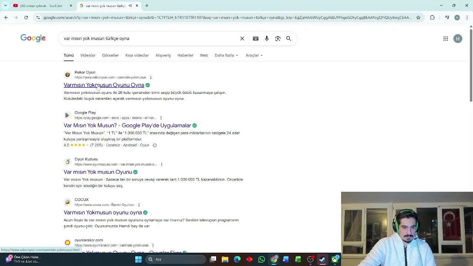473x266 pixels.
Task: Switch to Alışveriş results tab
Action: click(163, 55)
